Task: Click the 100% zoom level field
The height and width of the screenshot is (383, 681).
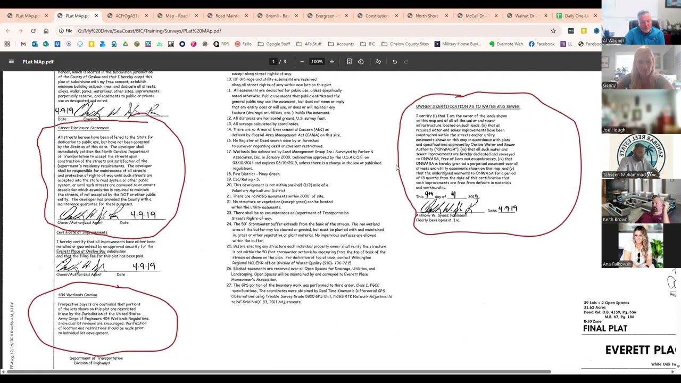Action: [317, 62]
